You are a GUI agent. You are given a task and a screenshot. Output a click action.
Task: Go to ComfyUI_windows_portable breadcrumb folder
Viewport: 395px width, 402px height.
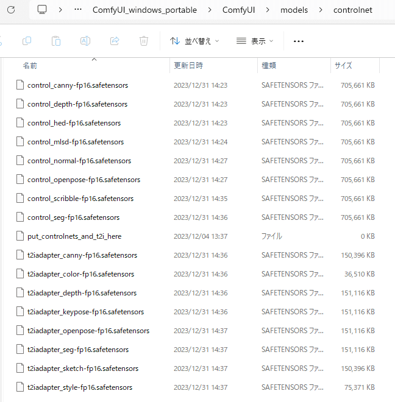(x=144, y=10)
